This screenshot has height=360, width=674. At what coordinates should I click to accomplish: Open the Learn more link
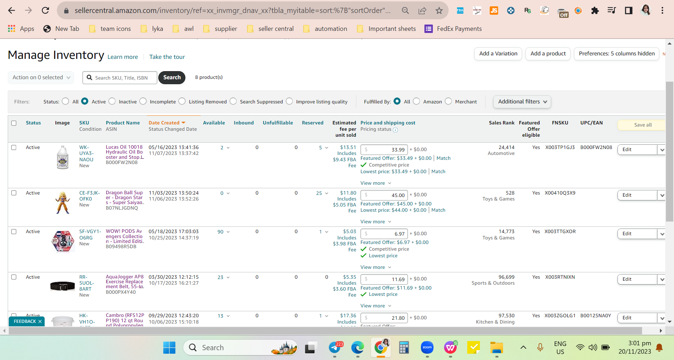click(123, 57)
